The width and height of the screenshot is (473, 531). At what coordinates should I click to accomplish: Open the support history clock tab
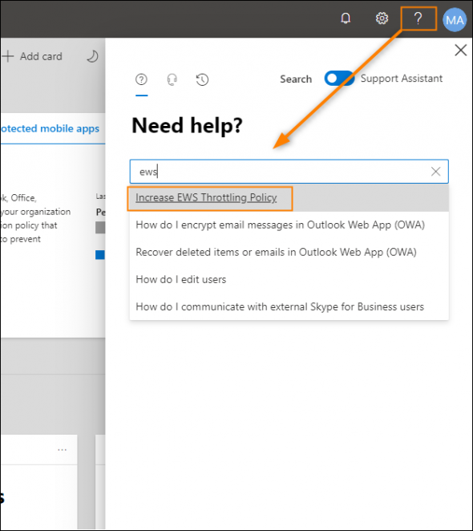tap(202, 79)
